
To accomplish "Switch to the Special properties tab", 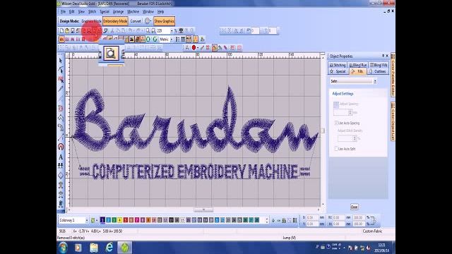I will point(338,71).
